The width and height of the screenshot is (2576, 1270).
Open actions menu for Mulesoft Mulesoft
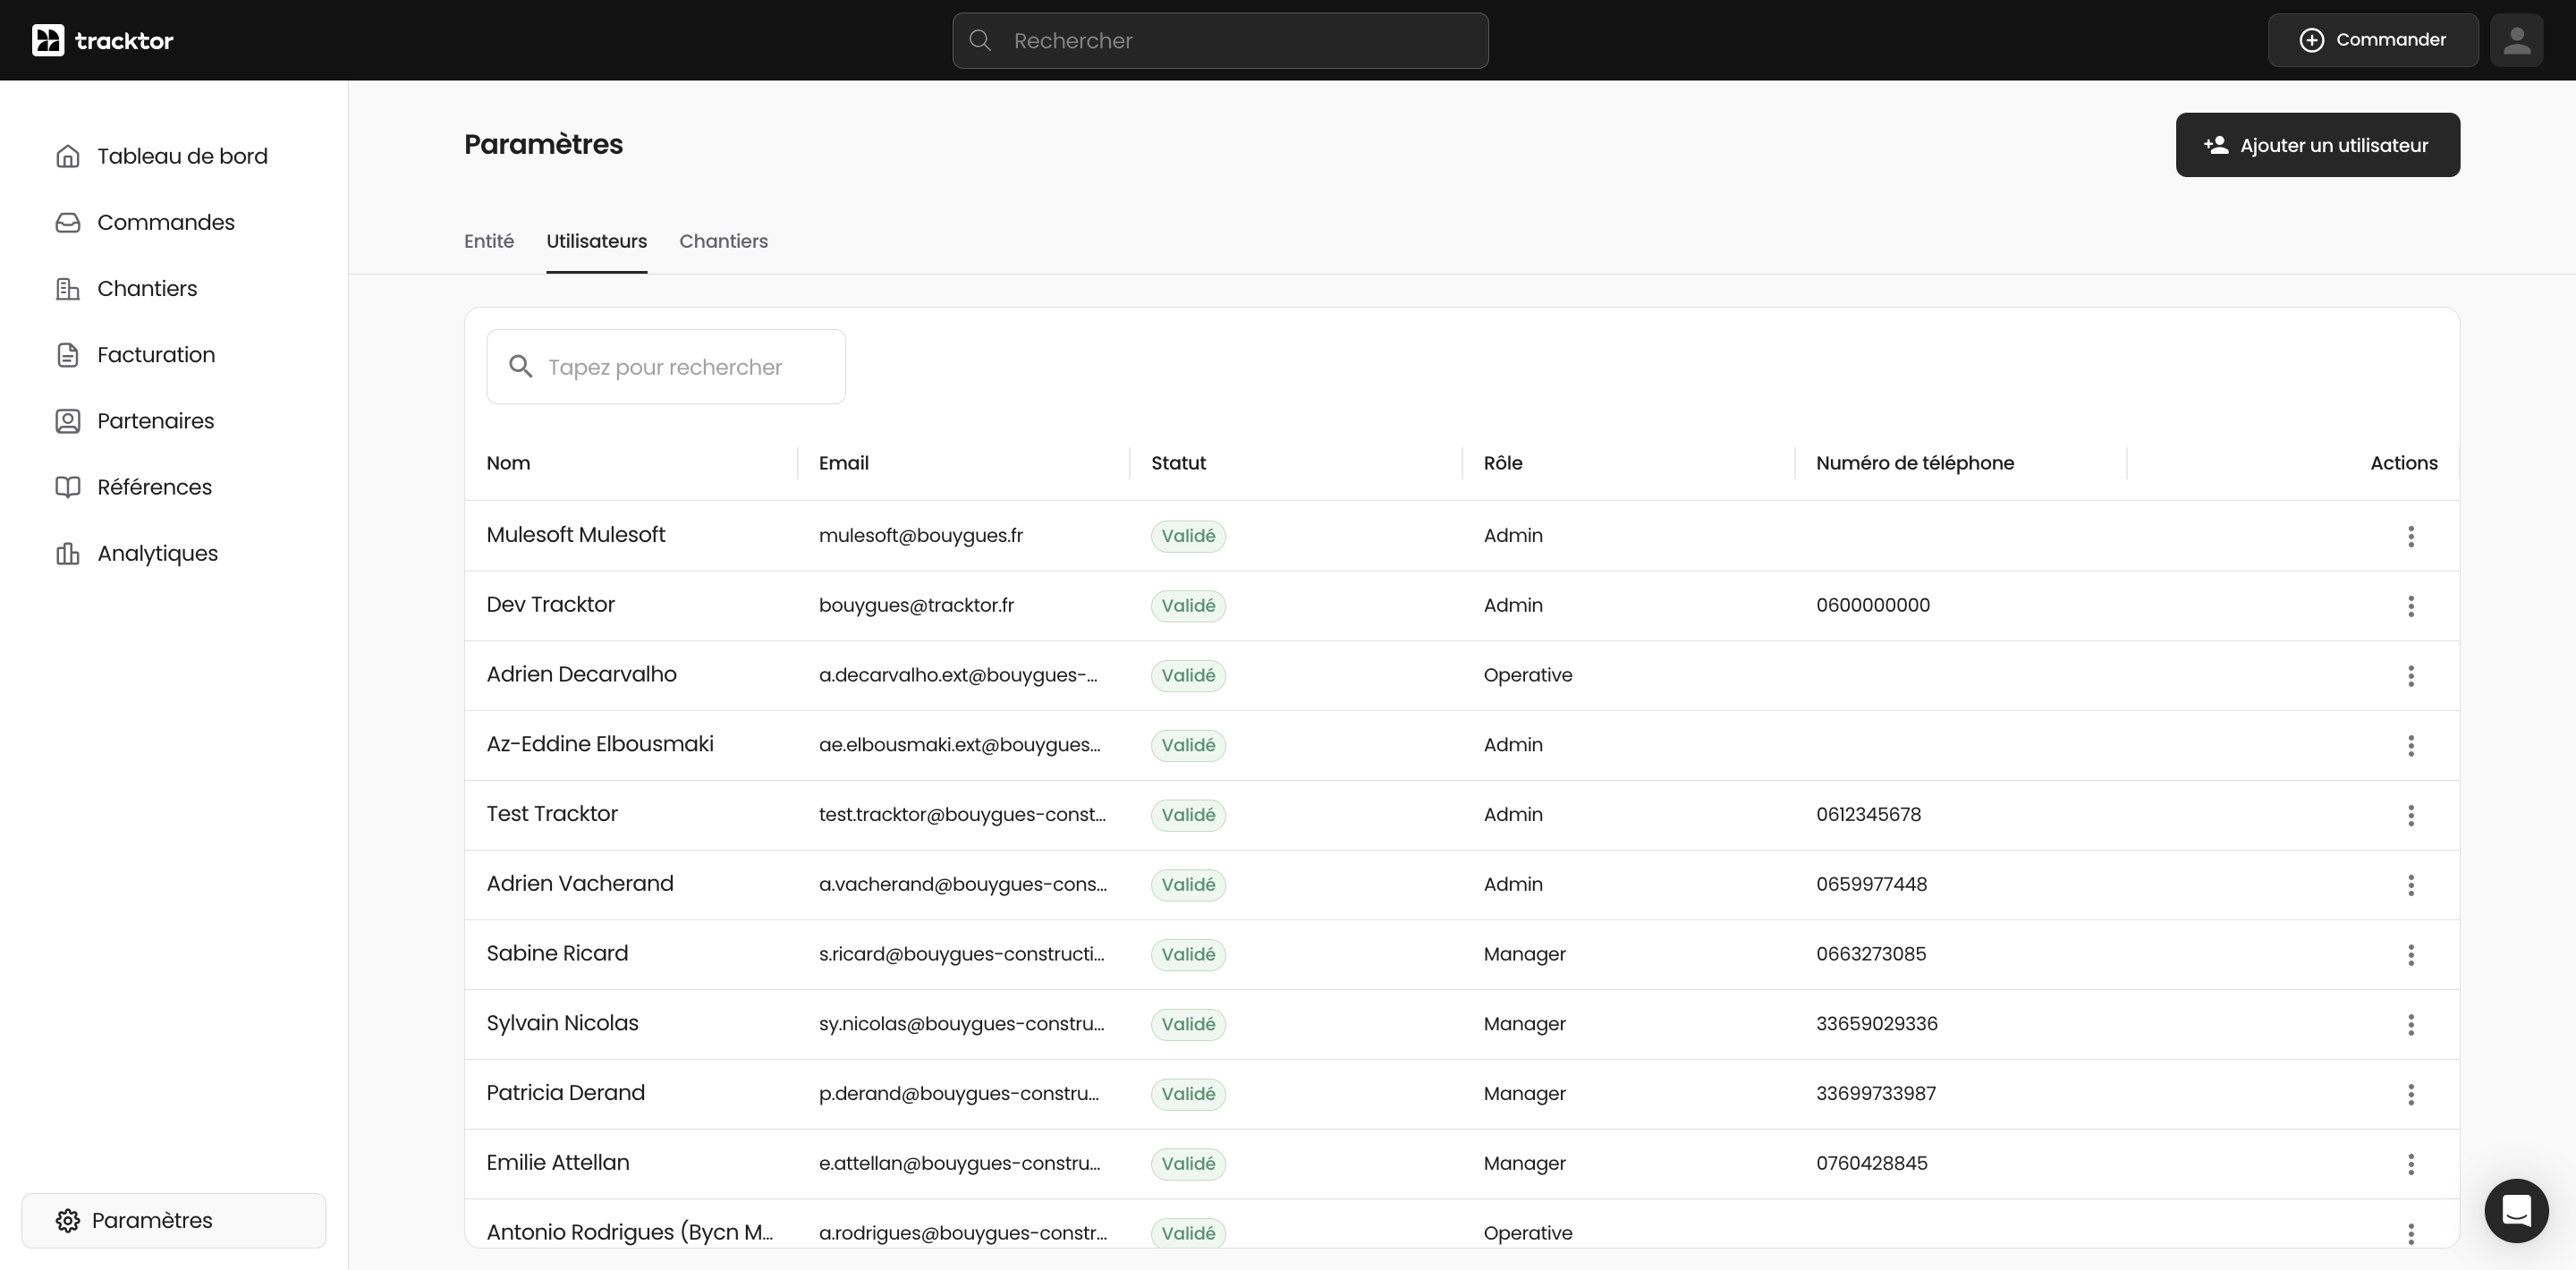point(2411,536)
